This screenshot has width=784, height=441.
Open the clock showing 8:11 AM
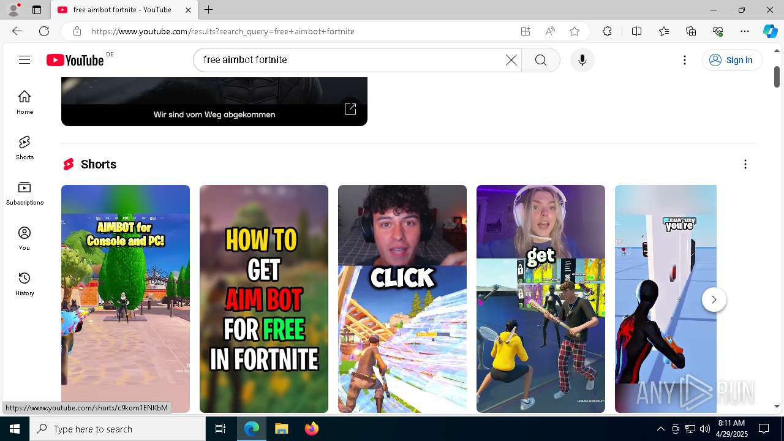pyautogui.click(x=731, y=429)
